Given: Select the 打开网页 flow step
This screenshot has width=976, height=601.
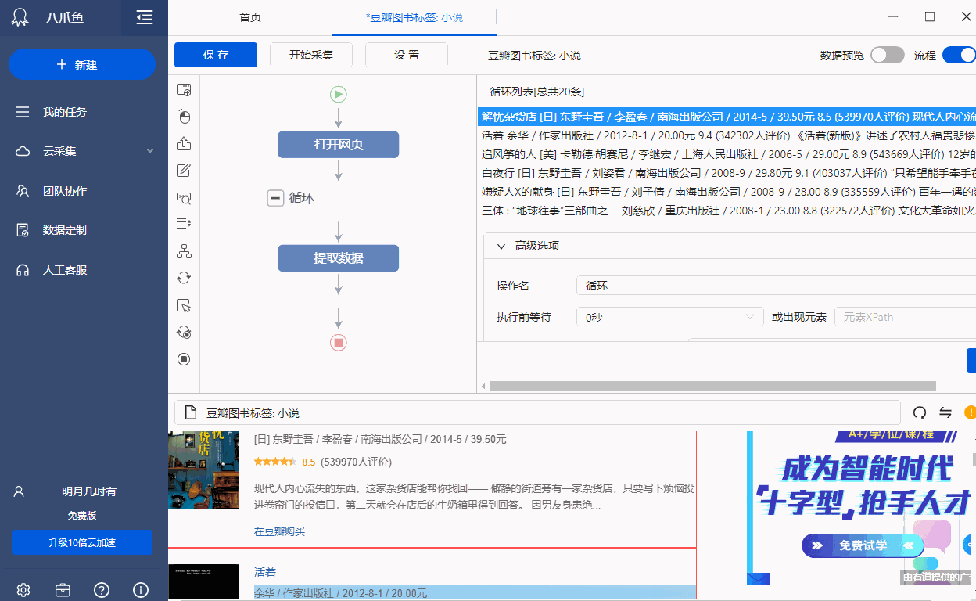Looking at the screenshot, I should (339, 145).
